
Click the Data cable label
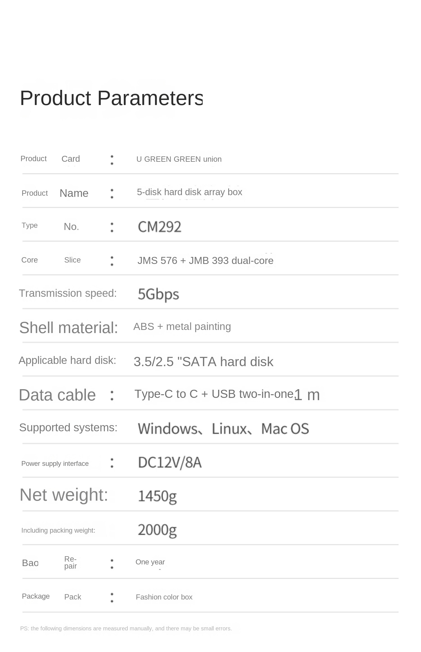click(x=57, y=395)
